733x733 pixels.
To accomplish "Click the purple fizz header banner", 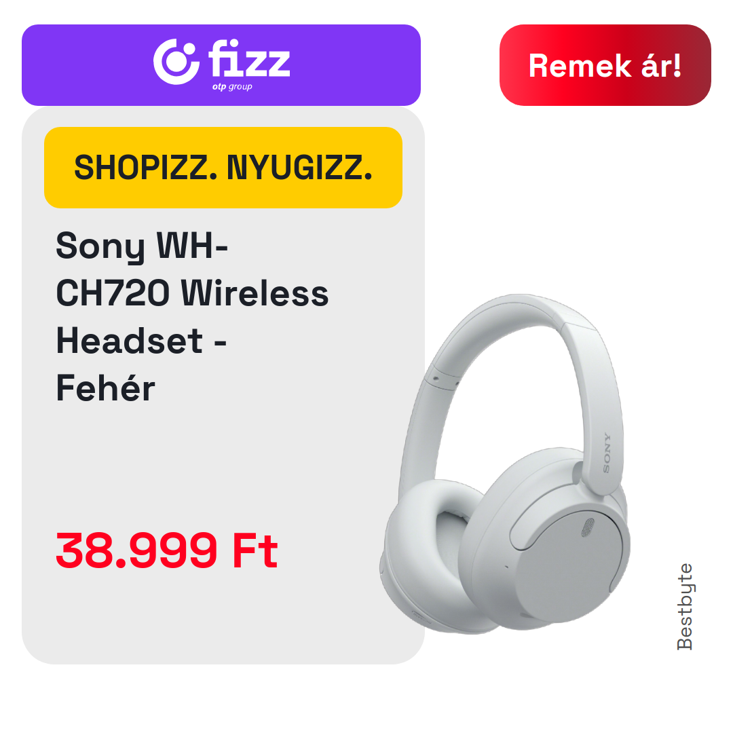I will 221,65.
